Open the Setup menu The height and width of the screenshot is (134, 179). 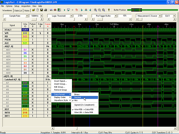[x=17, y=6]
